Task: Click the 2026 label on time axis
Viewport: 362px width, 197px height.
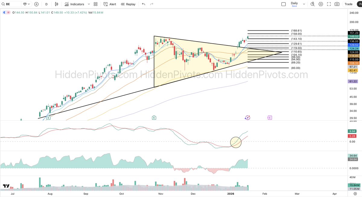Action: click(x=230, y=194)
